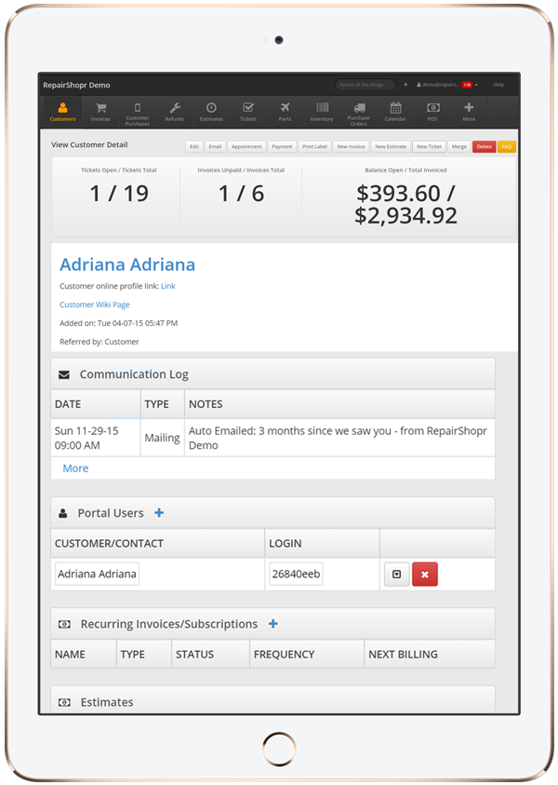Viewport: 558px width, 785px height.
Task: Remove portal user with red X button
Action: [425, 575]
